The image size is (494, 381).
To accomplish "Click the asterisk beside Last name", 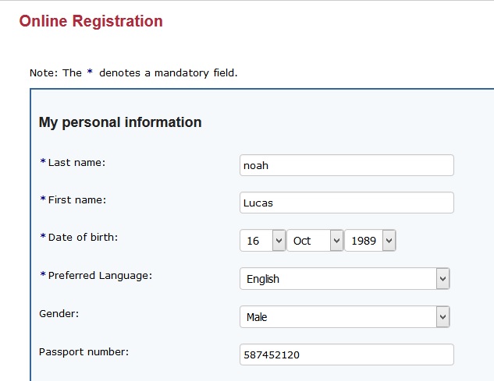I will click(43, 162).
